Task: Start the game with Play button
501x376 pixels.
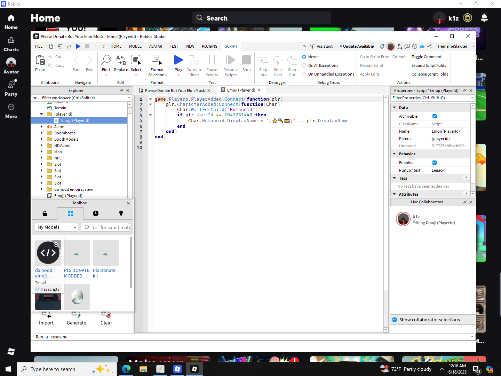Action: [178, 60]
